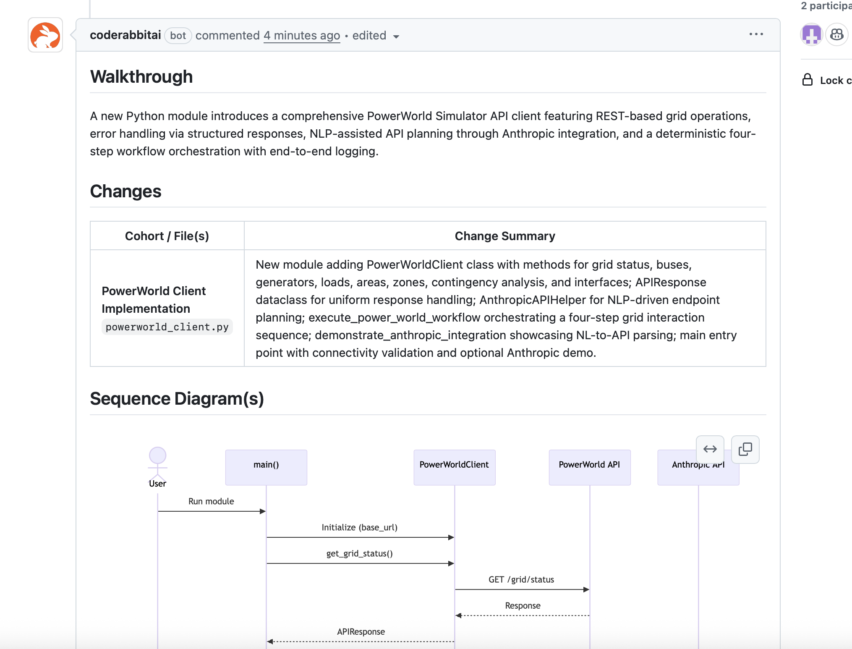Select the PowerWorldClient diagram participant
The width and height of the screenshot is (852, 649).
(x=454, y=467)
